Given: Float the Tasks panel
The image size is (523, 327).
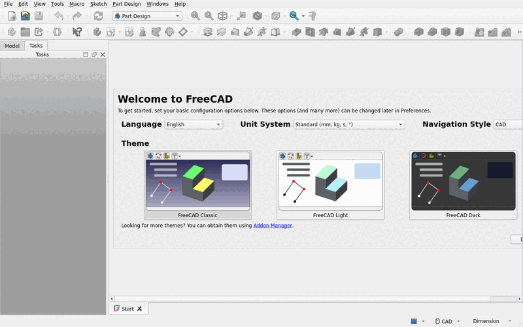Looking at the screenshot, I should (94, 54).
